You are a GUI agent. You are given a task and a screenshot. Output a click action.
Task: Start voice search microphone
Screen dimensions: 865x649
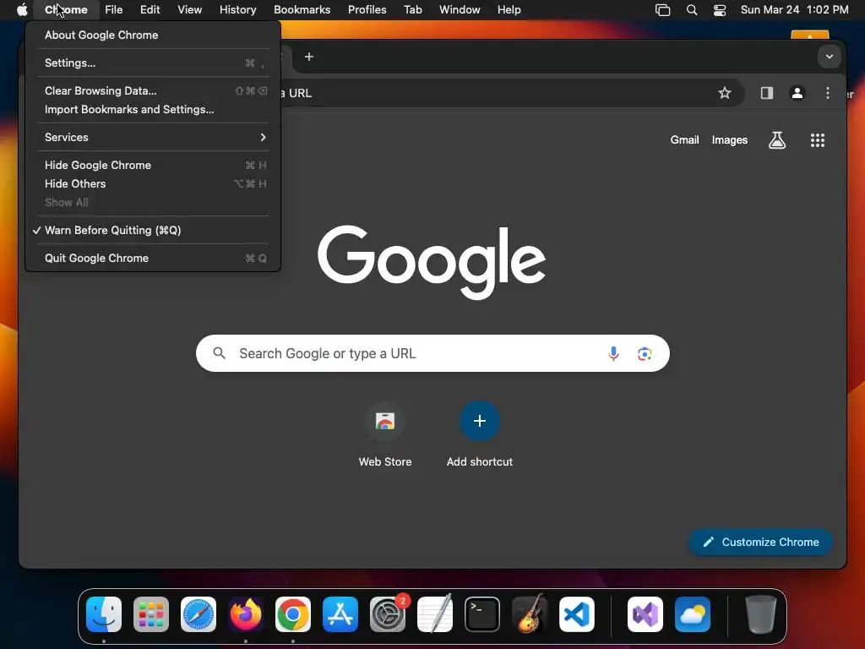pos(613,353)
